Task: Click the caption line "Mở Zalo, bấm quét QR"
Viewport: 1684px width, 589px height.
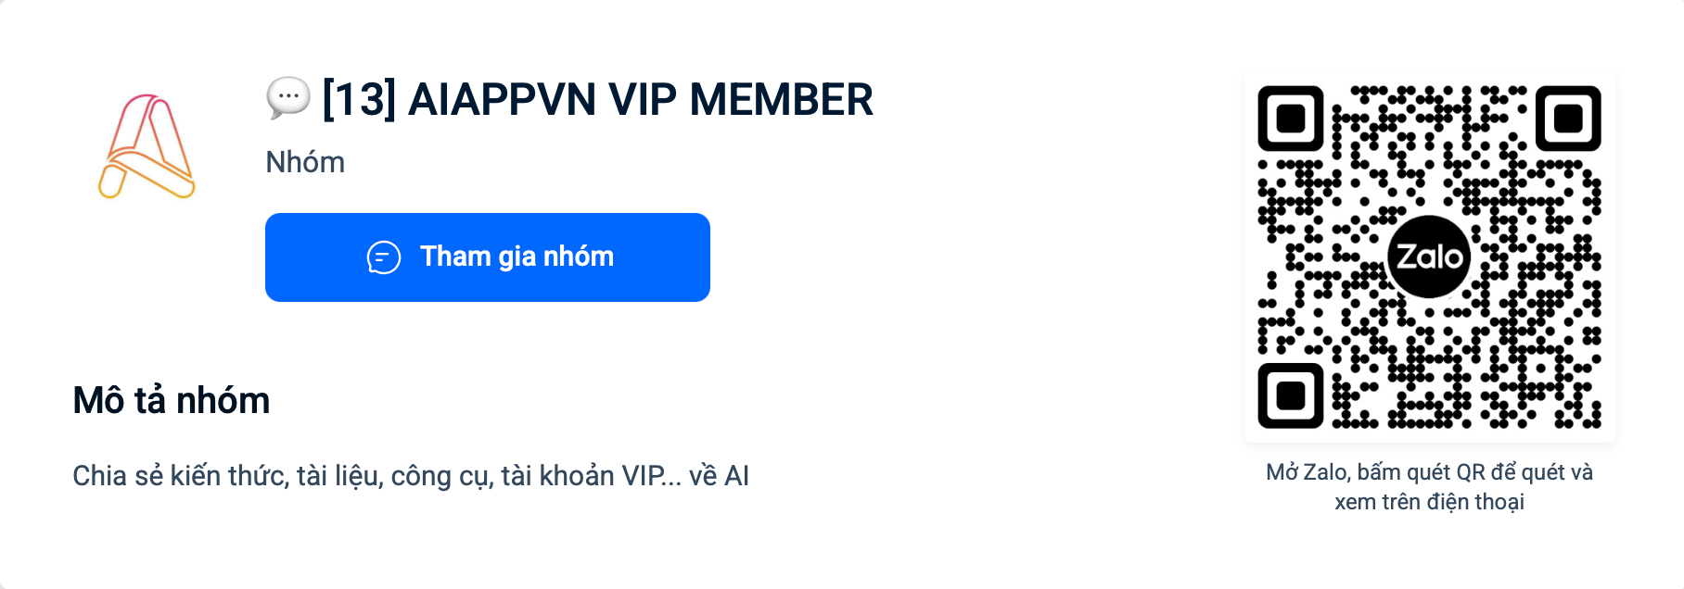Action: click(1429, 472)
